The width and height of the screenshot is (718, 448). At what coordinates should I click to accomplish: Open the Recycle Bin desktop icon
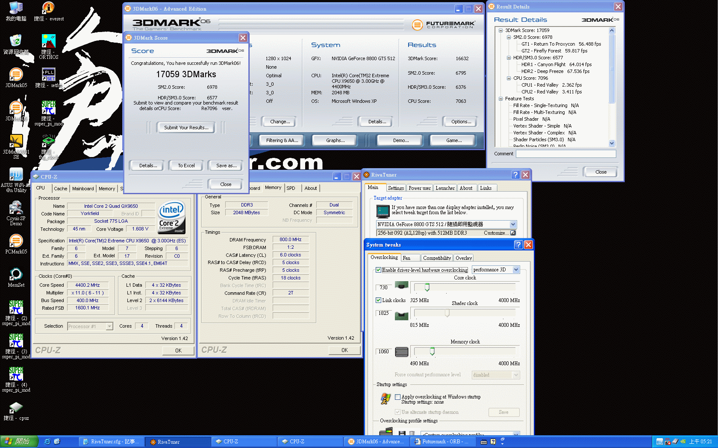(16, 44)
